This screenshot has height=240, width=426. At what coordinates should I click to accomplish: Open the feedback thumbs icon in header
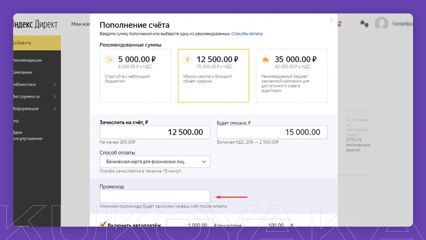pyautogui.click(x=365, y=24)
